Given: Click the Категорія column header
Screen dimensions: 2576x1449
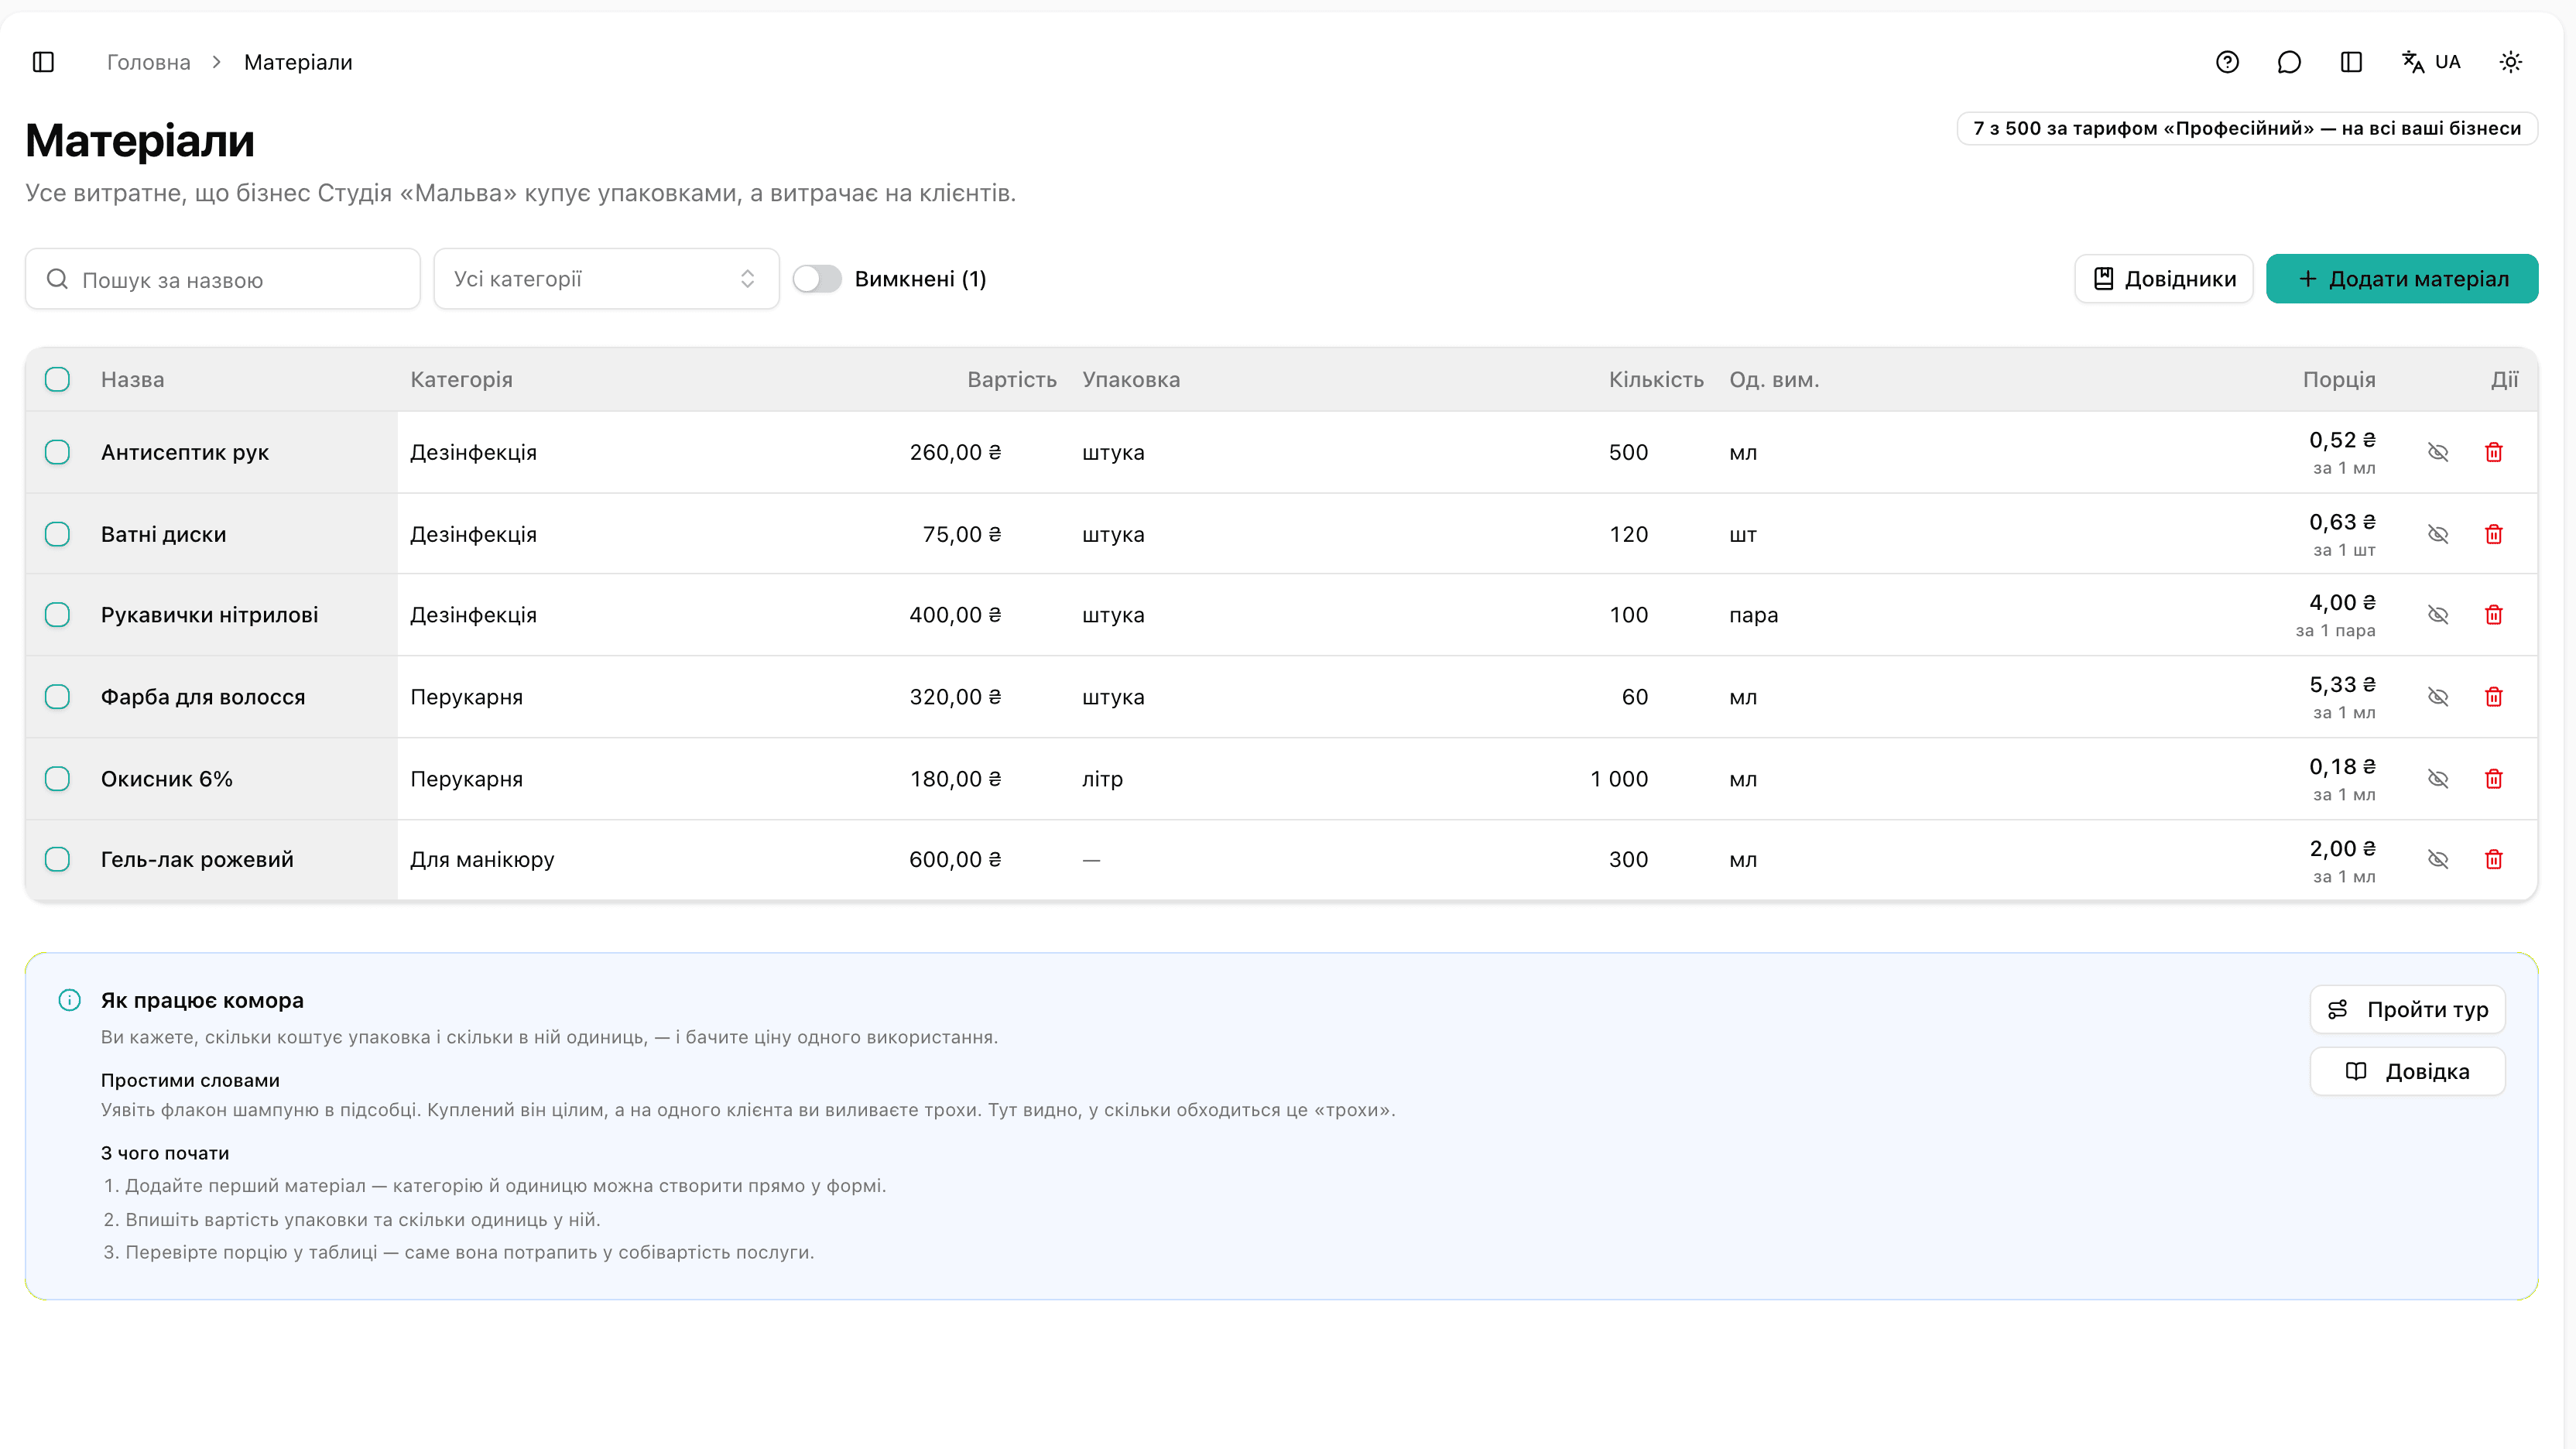Looking at the screenshot, I should tap(461, 380).
